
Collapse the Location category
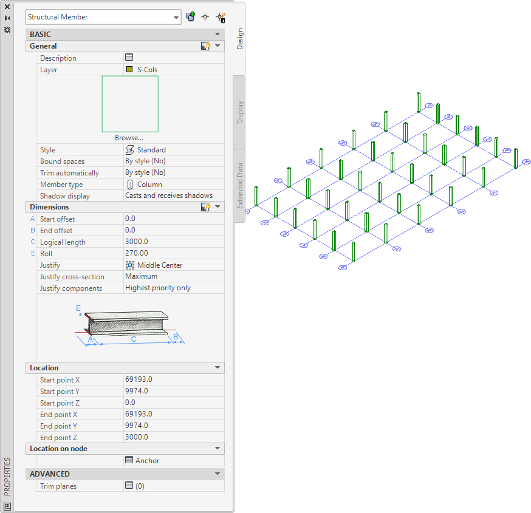218,367
